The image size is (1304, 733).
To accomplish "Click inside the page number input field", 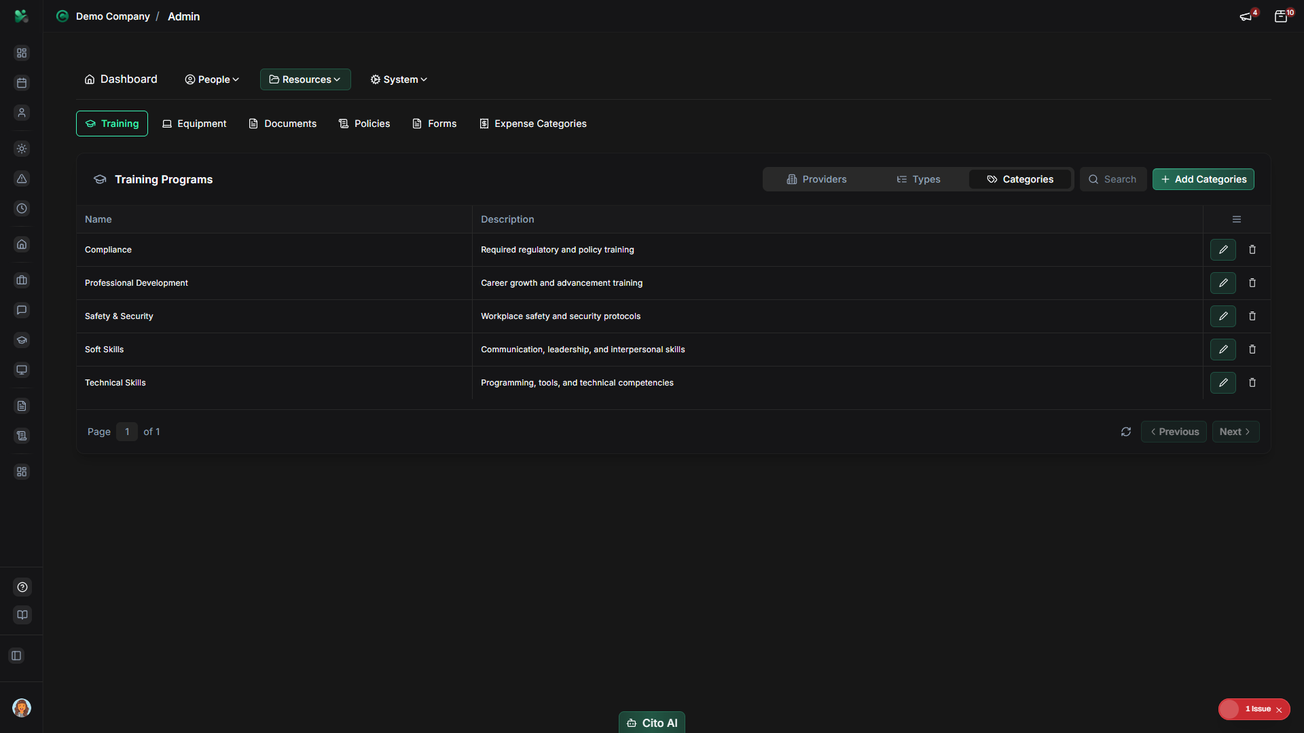I will [127, 432].
